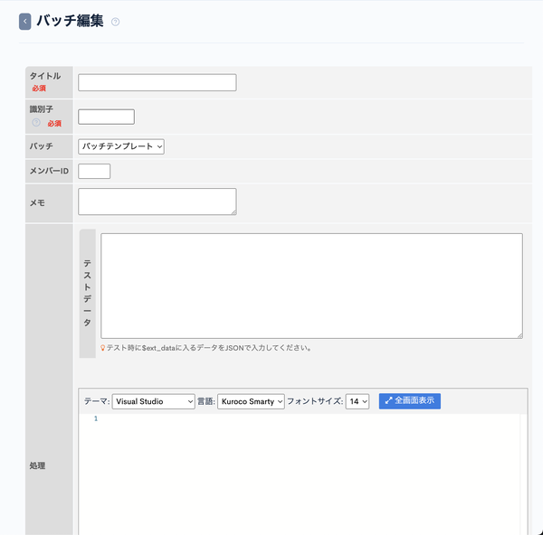The height and width of the screenshot is (535, 543).
Task: Click the テストデータ vertical label tab
Action: (87, 294)
